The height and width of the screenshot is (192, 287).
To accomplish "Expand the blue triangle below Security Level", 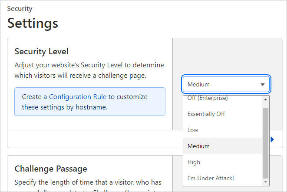I will click(272, 139).
